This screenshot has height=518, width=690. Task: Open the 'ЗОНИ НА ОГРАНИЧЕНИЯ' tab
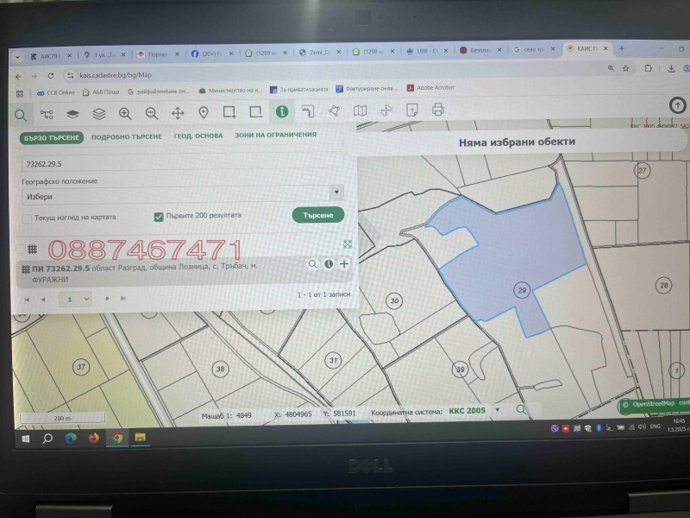tap(274, 135)
